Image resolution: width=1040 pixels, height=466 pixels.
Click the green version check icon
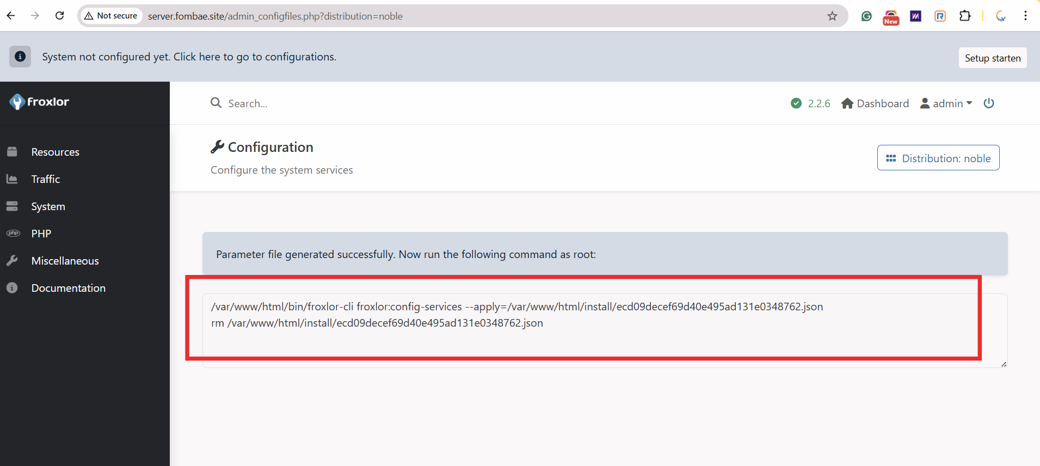tap(796, 103)
